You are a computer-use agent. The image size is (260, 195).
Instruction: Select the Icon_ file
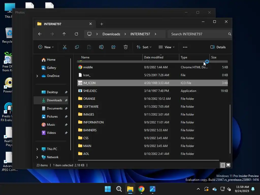[153, 75]
